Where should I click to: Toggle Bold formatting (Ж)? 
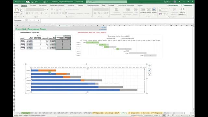[x=27, y=13]
